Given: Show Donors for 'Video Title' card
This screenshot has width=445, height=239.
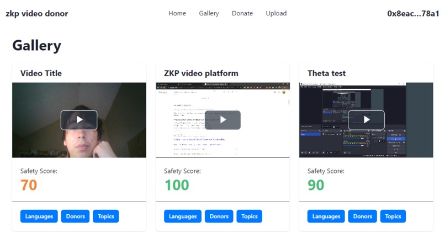Looking at the screenshot, I should [x=75, y=216].
